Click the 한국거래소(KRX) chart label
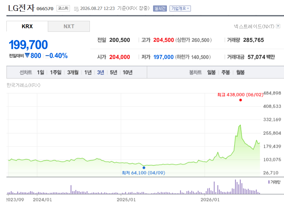This screenshot has height=204, width=284. tap(23, 85)
